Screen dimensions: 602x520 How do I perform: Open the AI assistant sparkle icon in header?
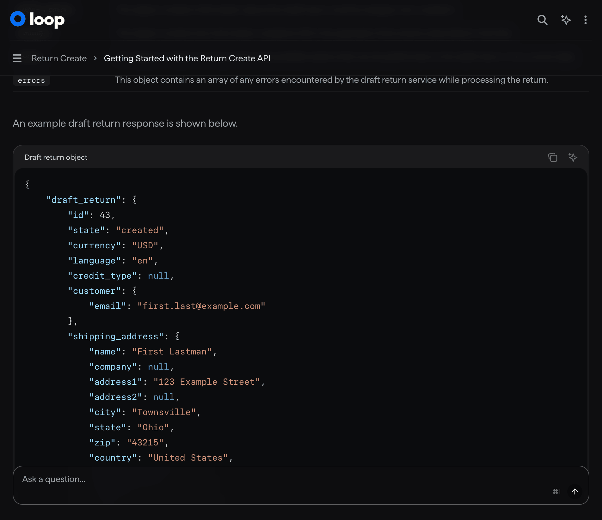tap(566, 20)
